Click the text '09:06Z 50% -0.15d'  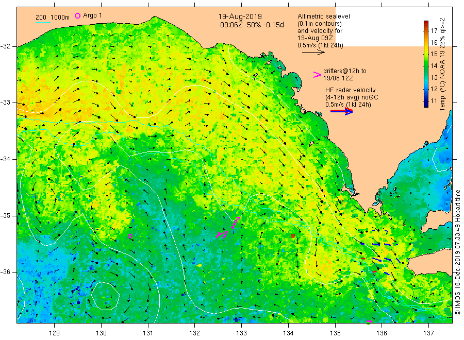pyautogui.click(x=252, y=25)
